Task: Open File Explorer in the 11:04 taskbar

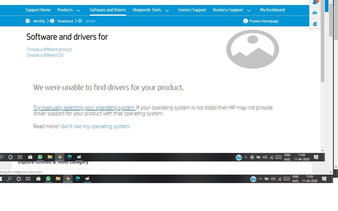Action: click(x=50, y=157)
